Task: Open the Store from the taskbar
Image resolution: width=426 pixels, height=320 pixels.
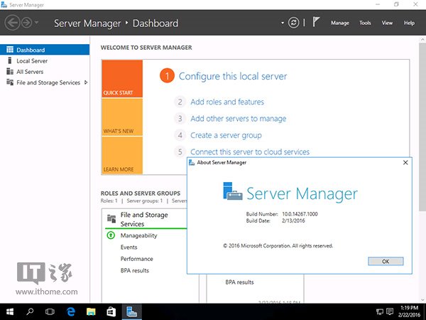Action: pos(111,312)
